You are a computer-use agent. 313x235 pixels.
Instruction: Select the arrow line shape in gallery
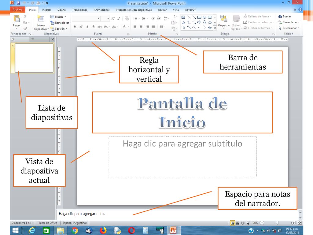(194, 17)
